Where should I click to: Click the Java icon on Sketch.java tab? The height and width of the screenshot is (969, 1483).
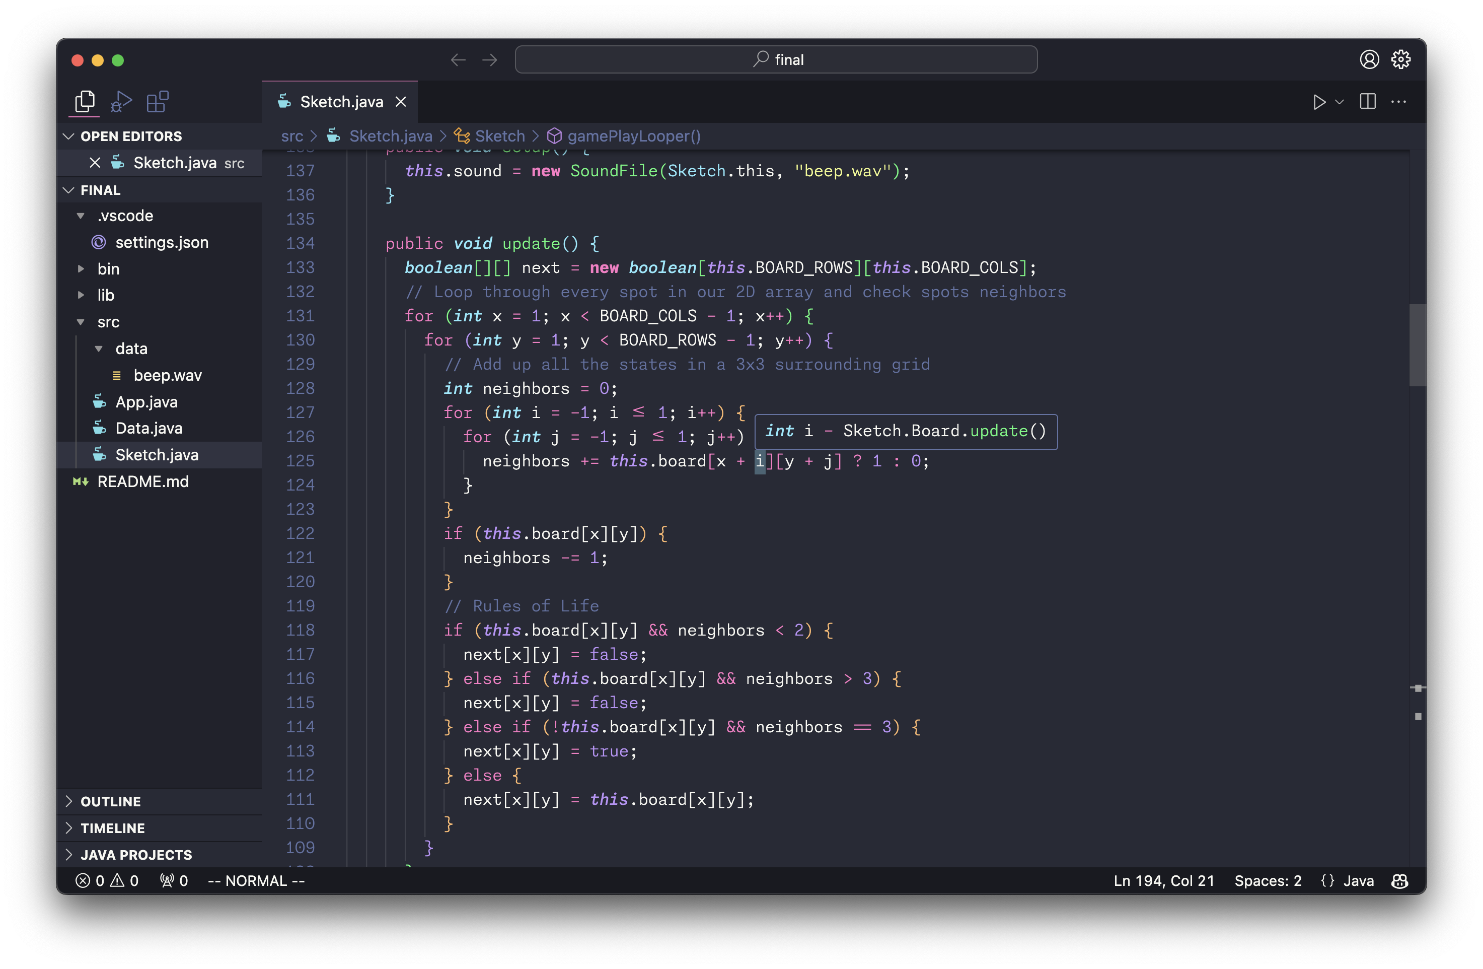pos(284,101)
